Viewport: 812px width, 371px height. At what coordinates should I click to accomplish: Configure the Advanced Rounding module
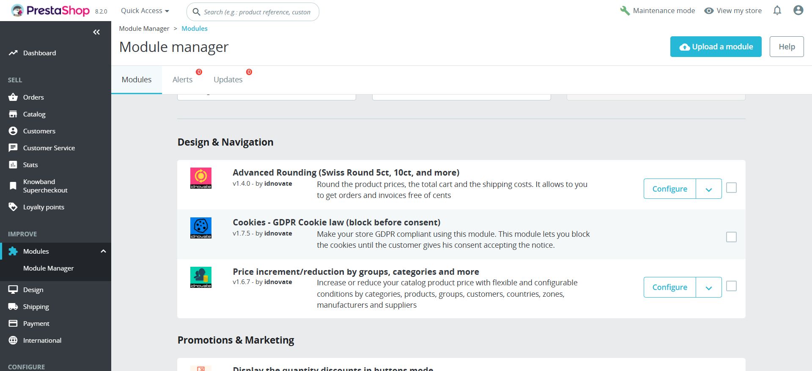669,189
